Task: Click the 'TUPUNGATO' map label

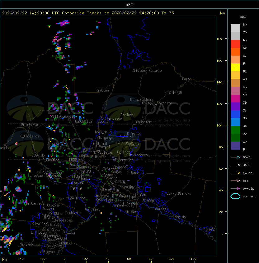Action: point(51,217)
